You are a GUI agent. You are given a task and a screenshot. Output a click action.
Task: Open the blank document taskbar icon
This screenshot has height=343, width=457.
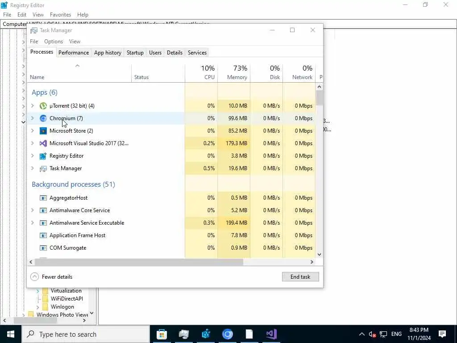pyautogui.click(x=249, y=334)
